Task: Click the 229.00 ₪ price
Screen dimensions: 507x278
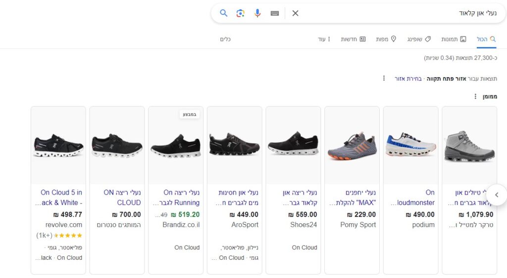Action: [361, 214]
